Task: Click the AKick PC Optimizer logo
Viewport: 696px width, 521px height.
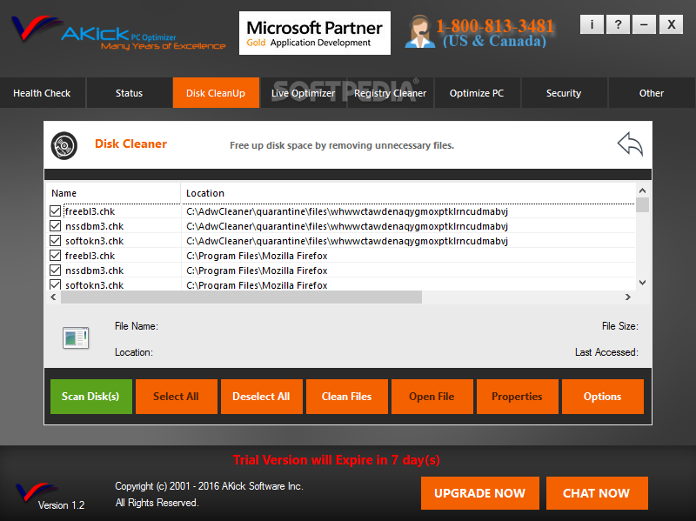Action: pyautogui.click(x=118, y=32)
